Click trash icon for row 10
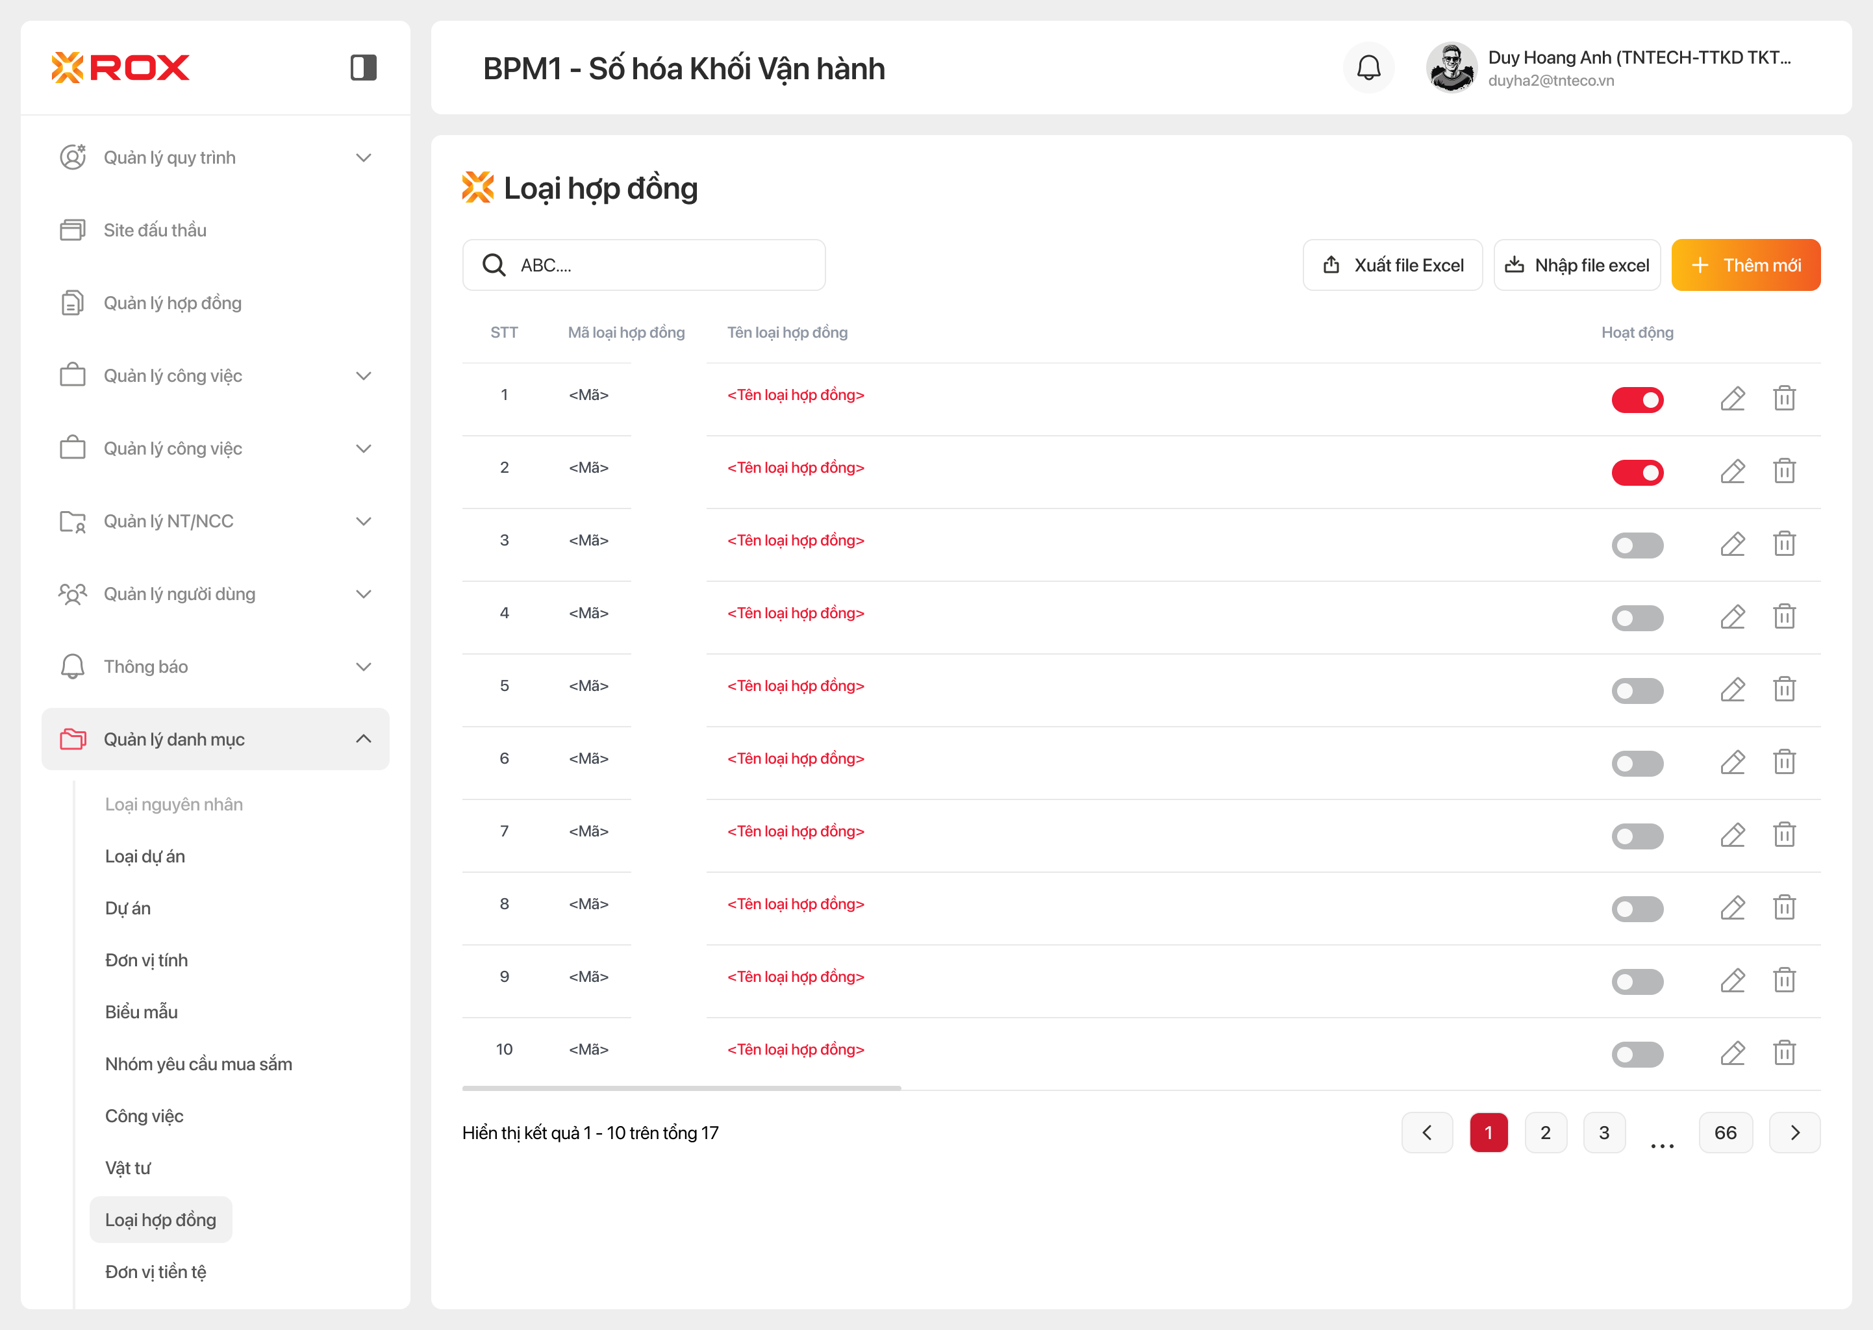The image size is (1873, 1330). tap(1784, 1053)
